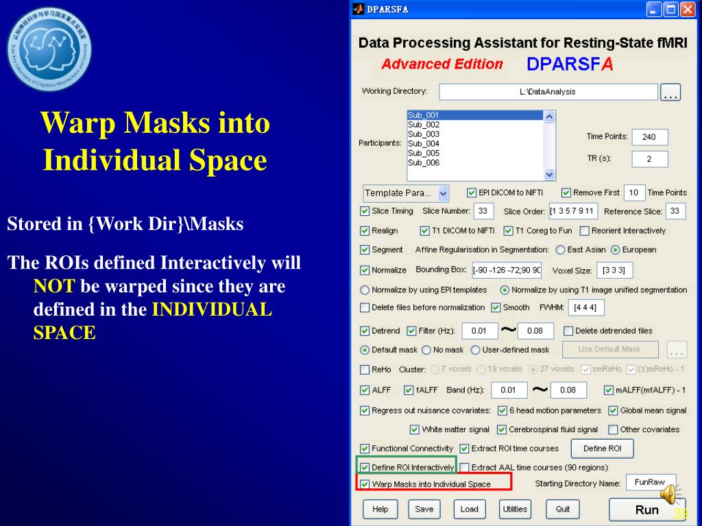702x526 pixels.
Task: Click the FWHM field
Action: [x=586, y=308]
